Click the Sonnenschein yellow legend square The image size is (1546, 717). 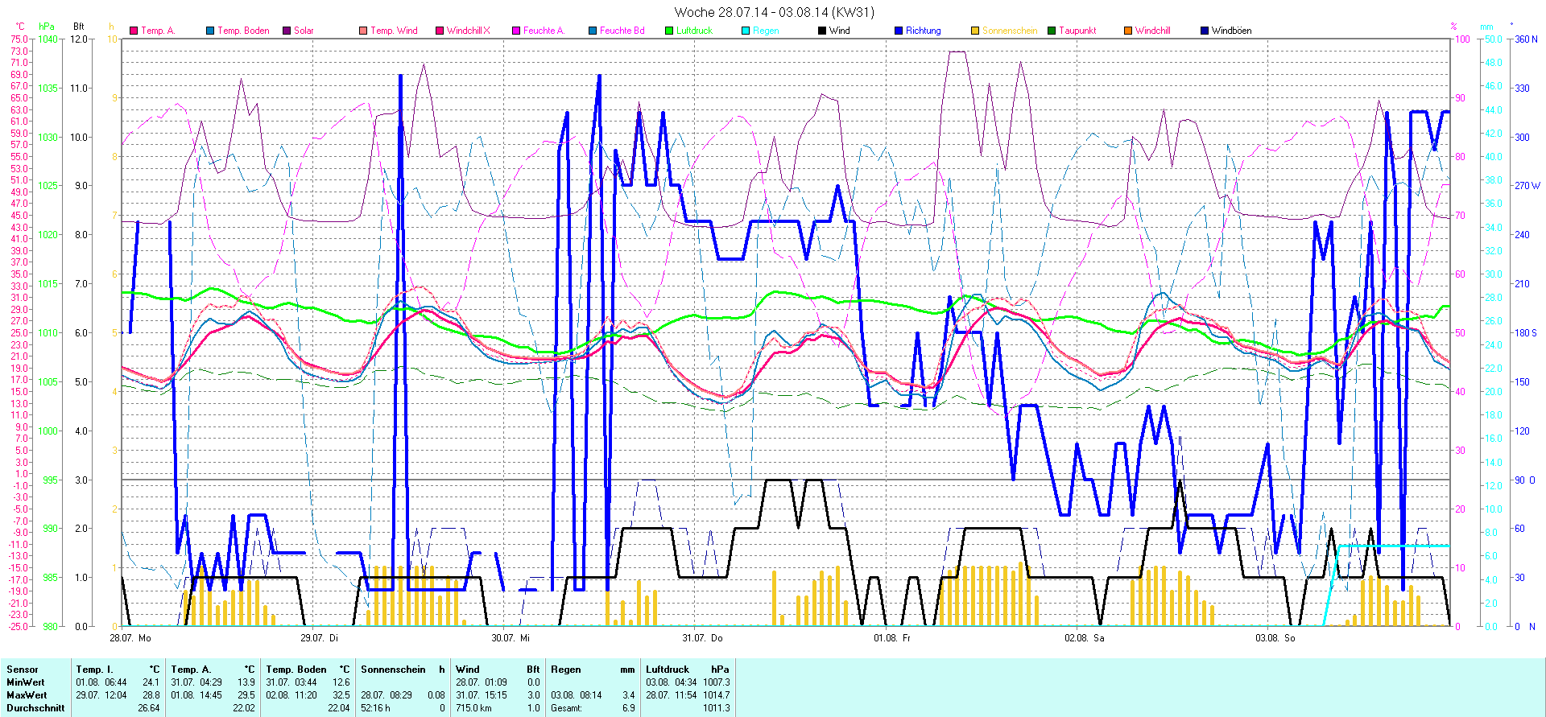tap(975, 31)
